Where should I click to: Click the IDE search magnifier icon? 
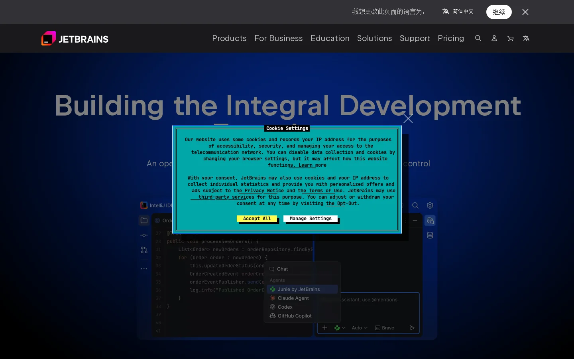click(x=415, y=205)
